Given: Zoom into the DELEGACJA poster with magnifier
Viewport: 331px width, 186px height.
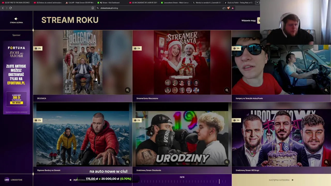Looking at the screenshot, I should pos(127,90).
